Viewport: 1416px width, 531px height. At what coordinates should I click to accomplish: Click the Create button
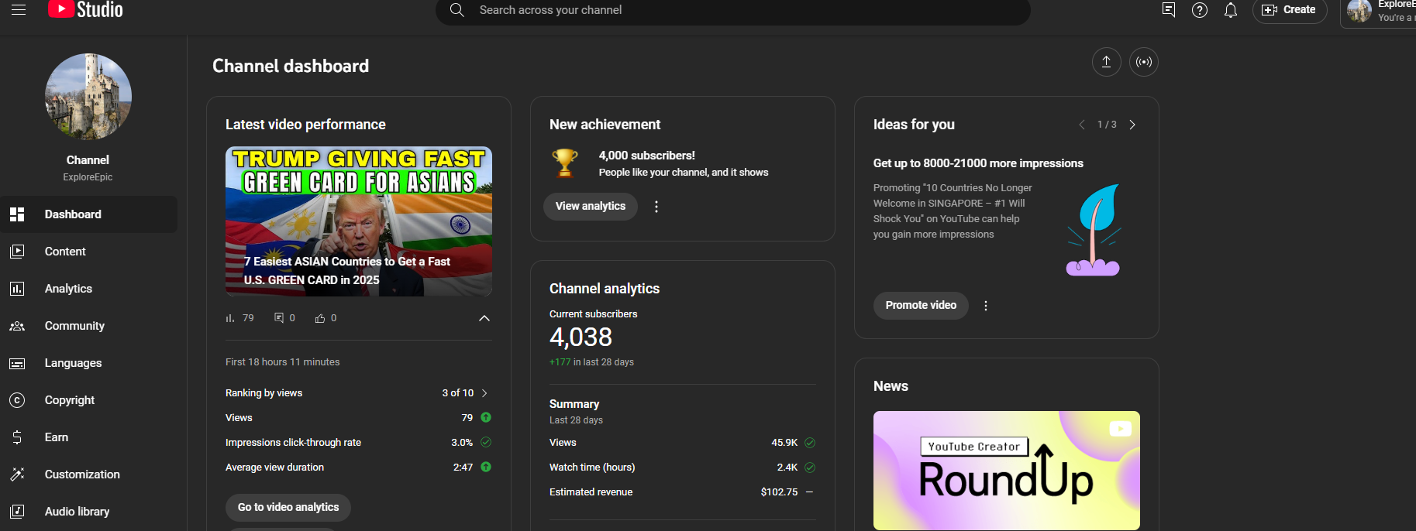point(1290,10)
